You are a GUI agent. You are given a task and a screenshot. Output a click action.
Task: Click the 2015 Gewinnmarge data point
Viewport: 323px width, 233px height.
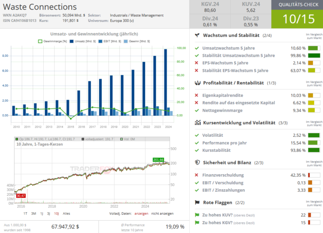click(71, 119)
